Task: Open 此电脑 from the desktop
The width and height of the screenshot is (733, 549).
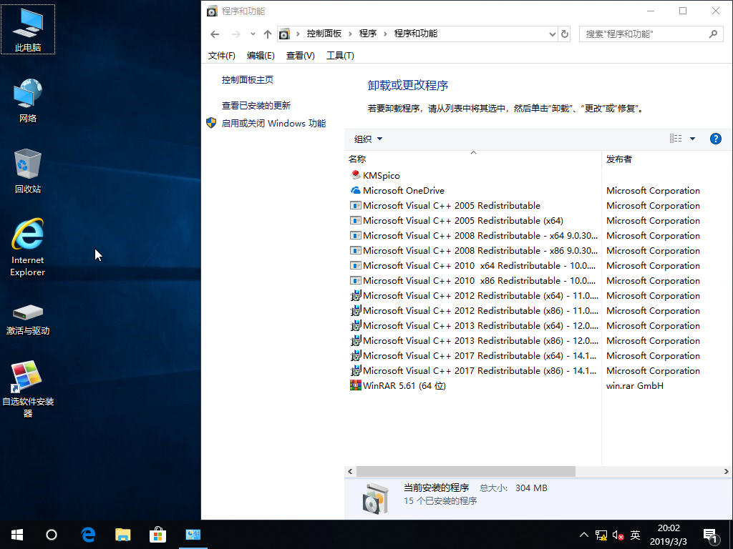Action: click(x=27, y=27)
